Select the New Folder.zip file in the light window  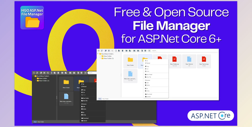pos(174,61)
